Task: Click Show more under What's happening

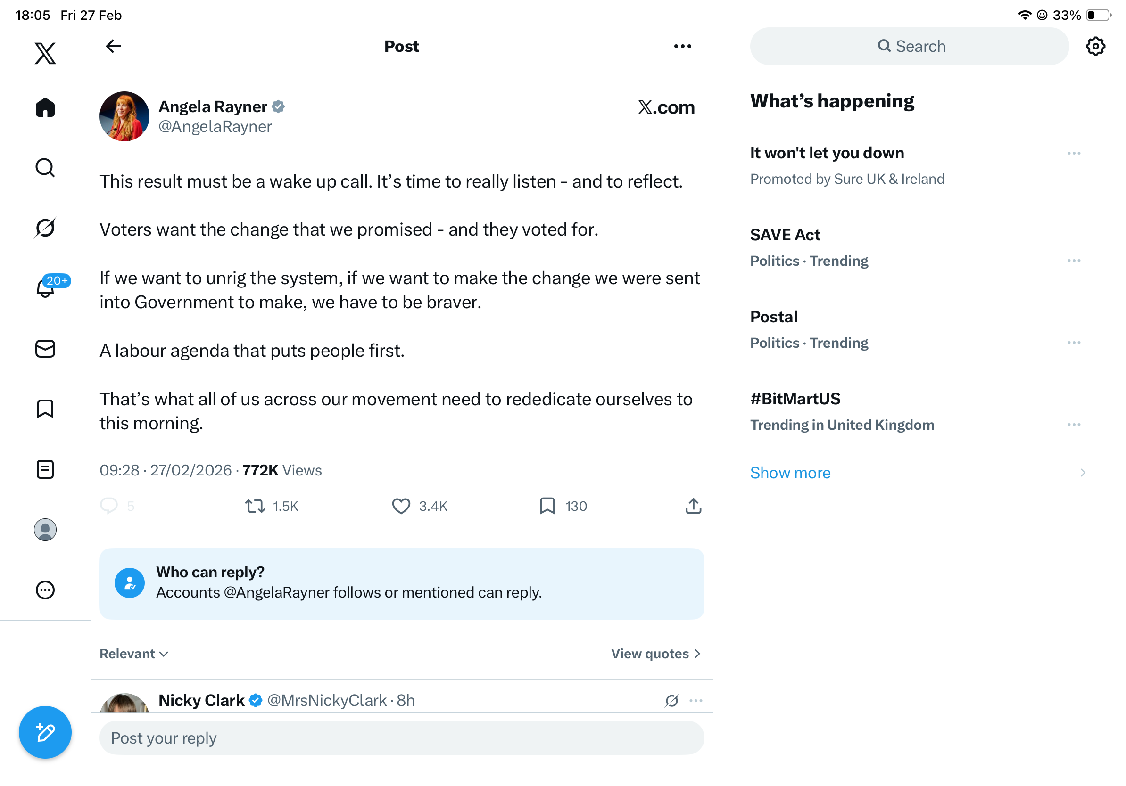Action: point(790,473)
